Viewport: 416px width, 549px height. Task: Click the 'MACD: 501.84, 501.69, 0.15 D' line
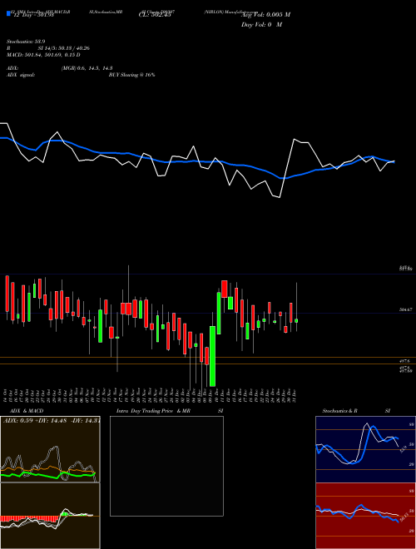click(43, 55)
